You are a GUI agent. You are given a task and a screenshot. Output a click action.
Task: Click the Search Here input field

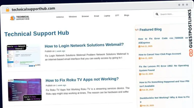(x=172, y=14)
